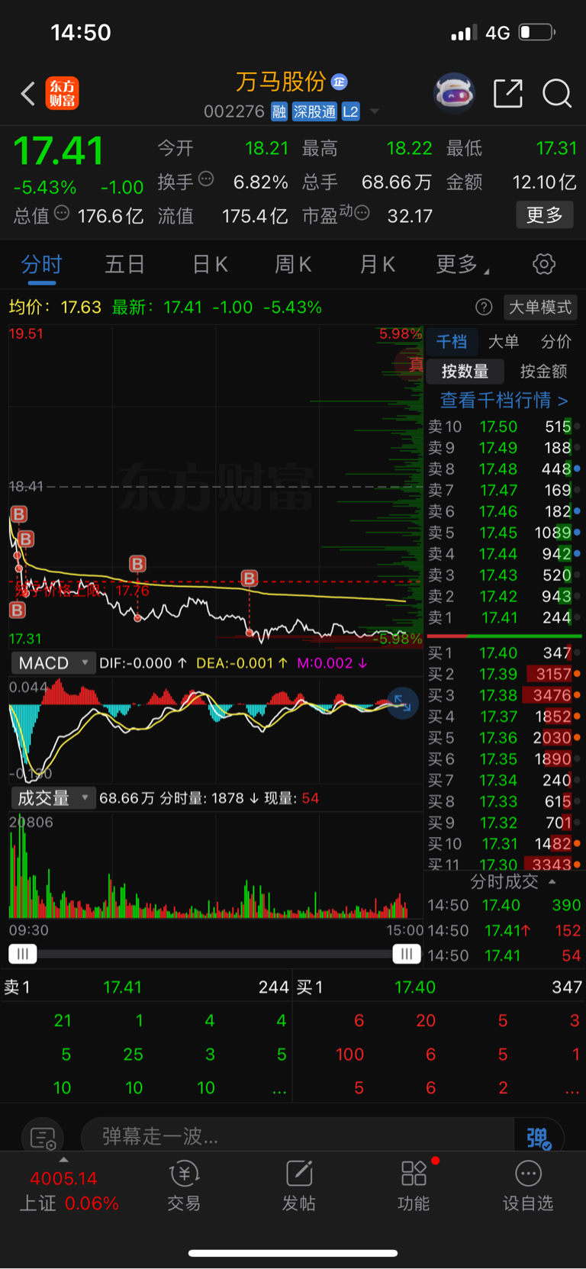Image resolution: width=586 pixels, height=1269 pixels.
Task: Choose 按金额 display option
Action: coord(543,372)
